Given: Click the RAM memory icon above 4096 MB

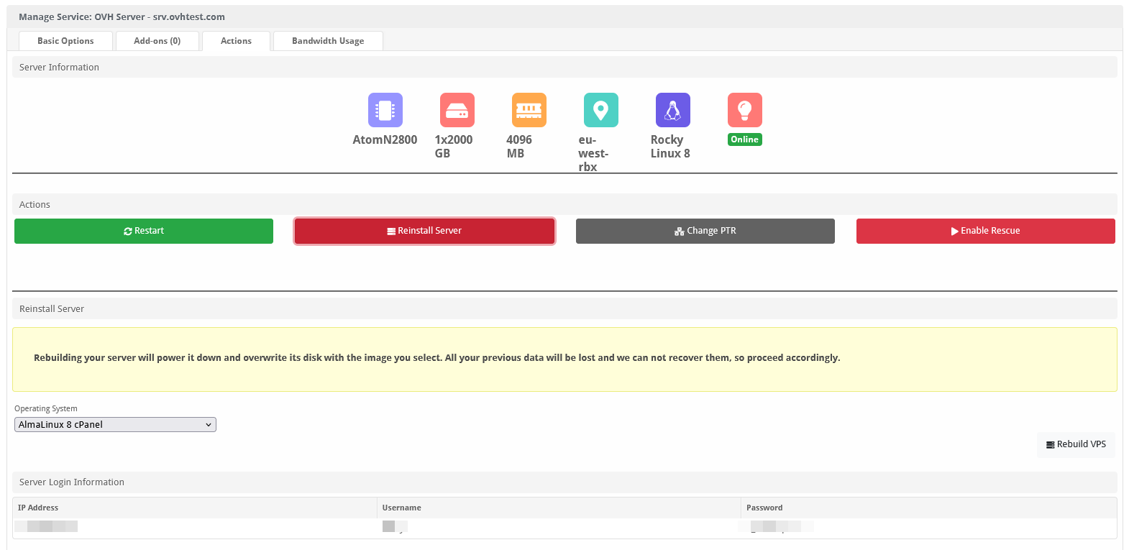Looking at the screenshot, I should coord(529,110).
